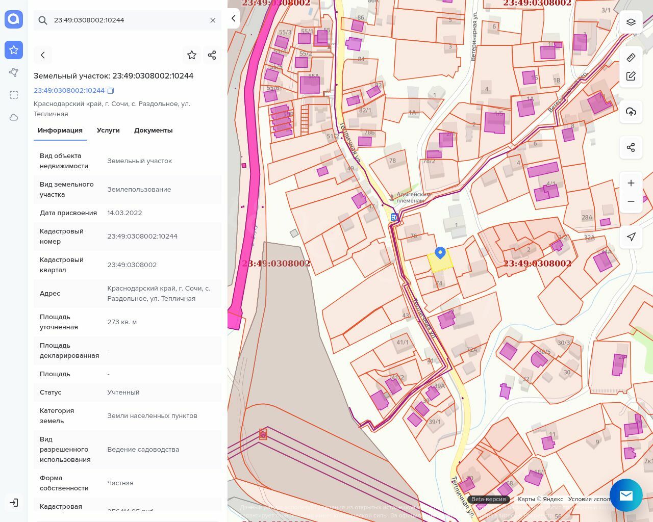Copy the cadastral number to clipboard
This screenshot has width=653, height=522.
click(x=111, y=91)
